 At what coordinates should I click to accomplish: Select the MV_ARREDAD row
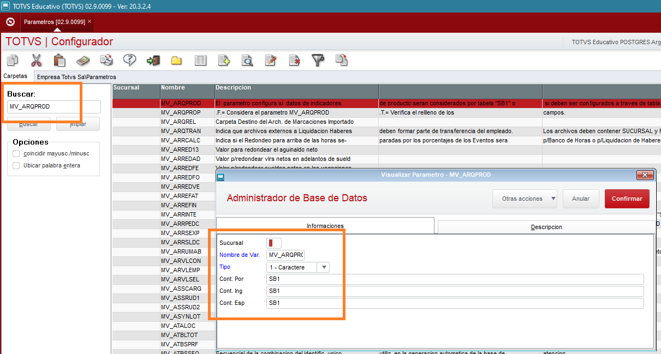386,159
